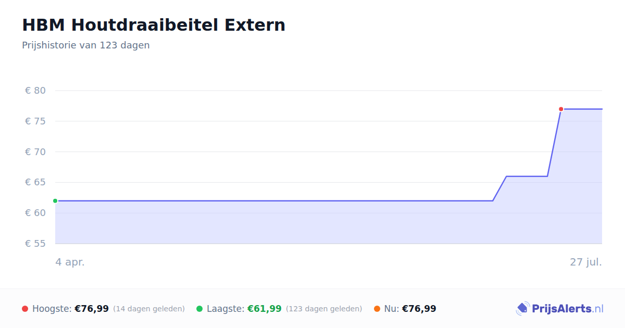This screenshot has width=625, height=328.
Task: Select the Prijshistorie van 123 dagen subtitle
Action: pos(86,45)
